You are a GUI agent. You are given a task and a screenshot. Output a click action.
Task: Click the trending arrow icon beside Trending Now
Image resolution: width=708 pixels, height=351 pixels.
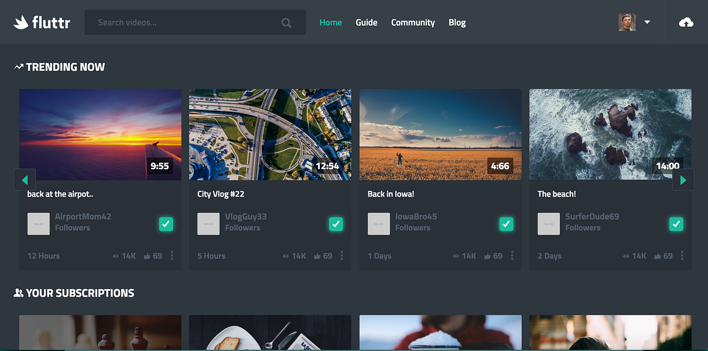[19, 67]
